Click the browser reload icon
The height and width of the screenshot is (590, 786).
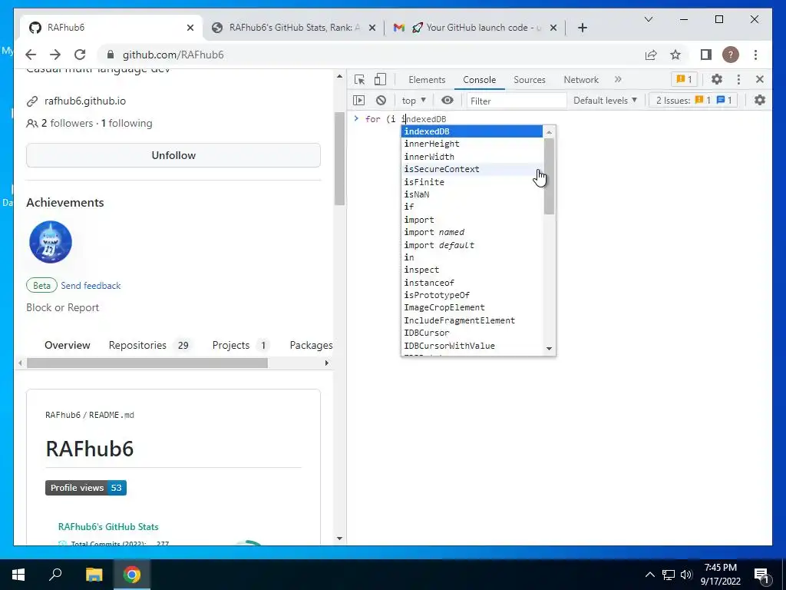(x=80, y=55)
